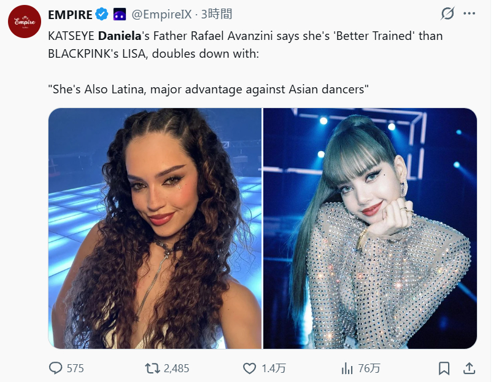
Task: Open the reply comment icon
Action: pyautogui.click(x=56, y=368)
